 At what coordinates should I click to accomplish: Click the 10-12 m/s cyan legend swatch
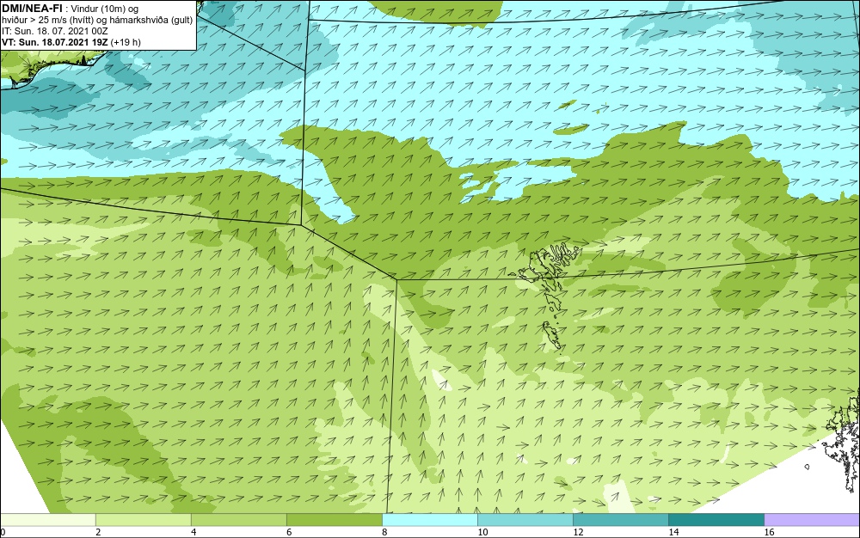pyautogui.click(x=525, y=520)
